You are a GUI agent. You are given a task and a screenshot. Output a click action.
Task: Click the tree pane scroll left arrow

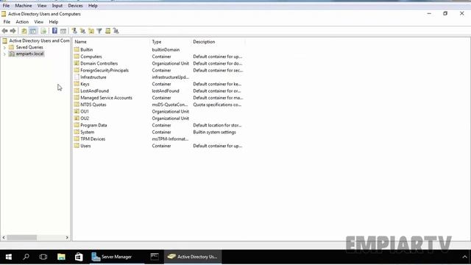4,237
